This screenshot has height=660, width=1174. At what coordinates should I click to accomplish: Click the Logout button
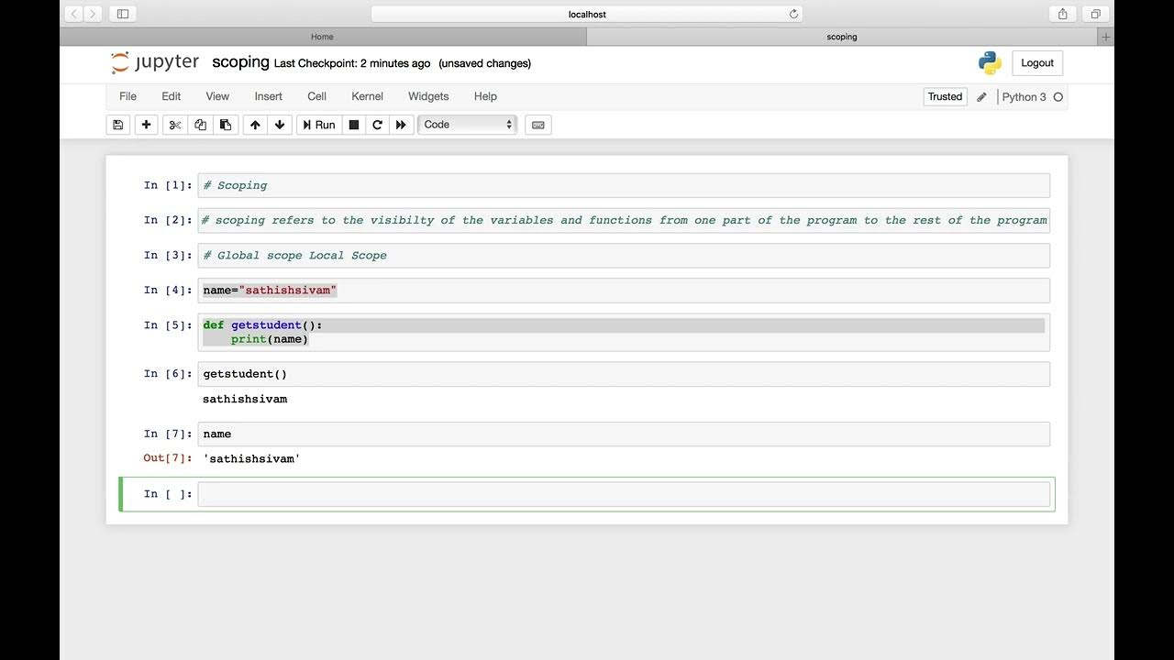pyautogui.click(x=1037, y=63)
